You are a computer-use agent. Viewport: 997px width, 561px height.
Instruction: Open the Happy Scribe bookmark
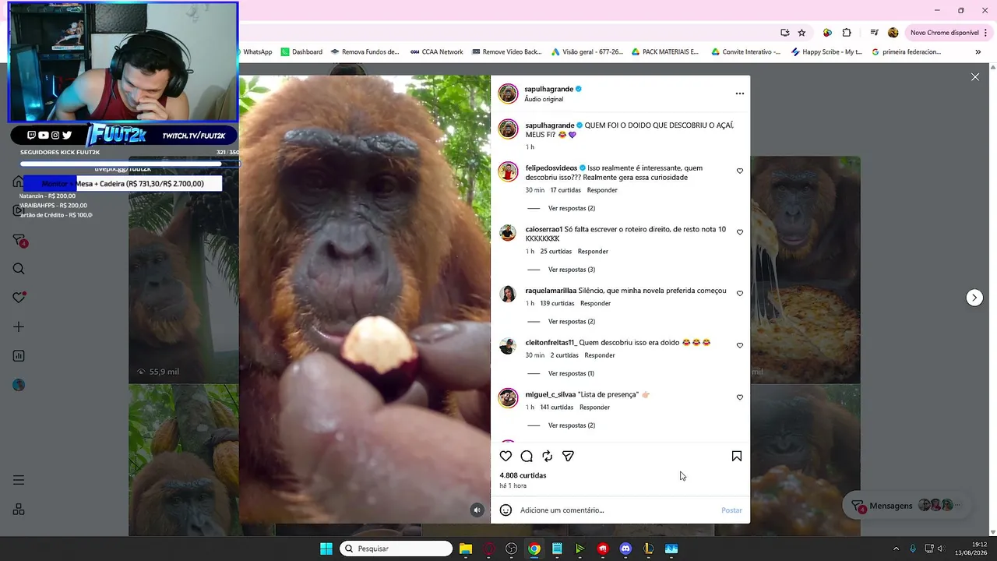tap(826, 52)
